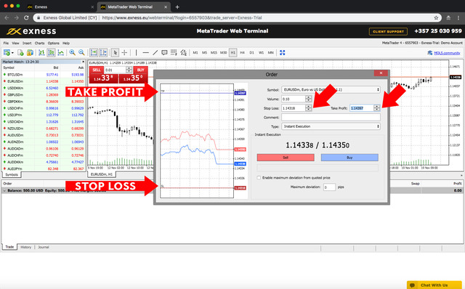Switch to the History tab
The width and height of the screenshot is (465, 289).
[26, 247]
